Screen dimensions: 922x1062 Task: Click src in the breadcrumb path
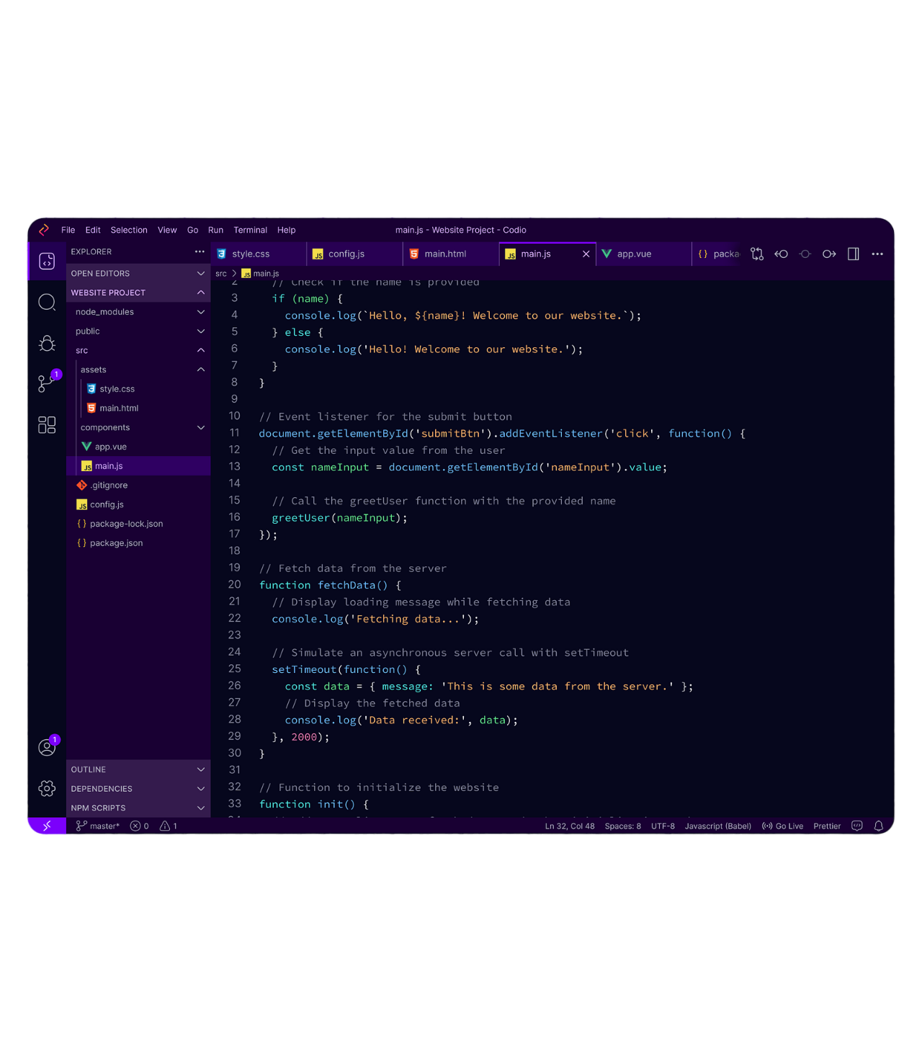(221, 273)
